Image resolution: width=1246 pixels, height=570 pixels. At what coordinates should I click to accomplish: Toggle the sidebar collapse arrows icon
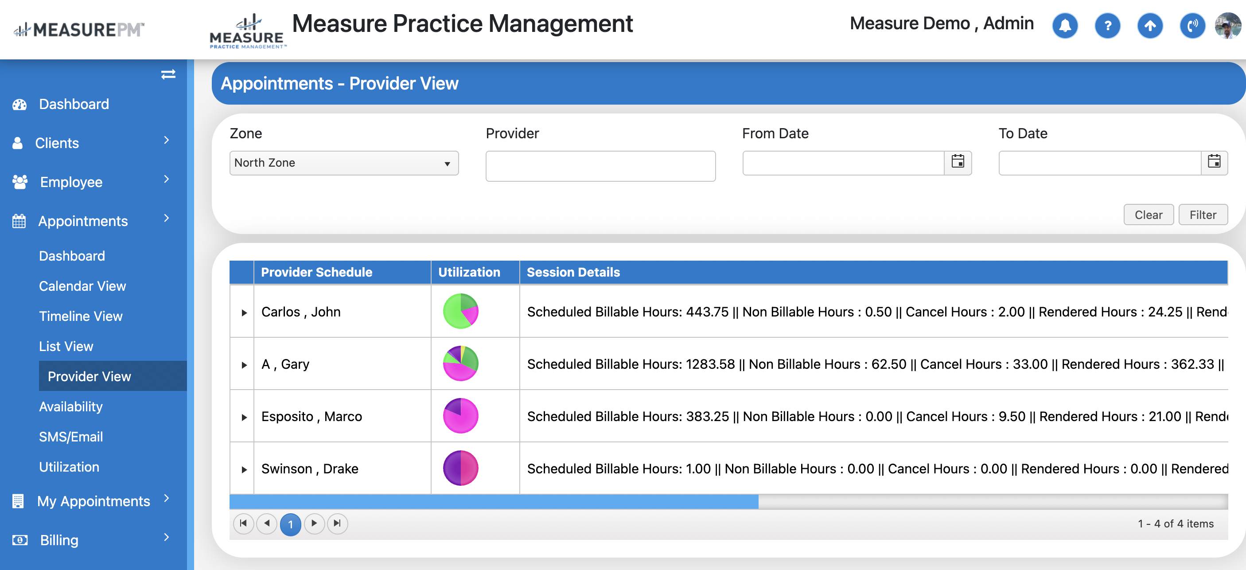(168, 74)
